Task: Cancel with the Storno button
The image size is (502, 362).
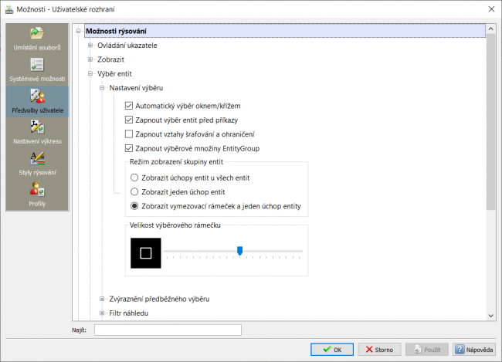Action: [379, 350]
